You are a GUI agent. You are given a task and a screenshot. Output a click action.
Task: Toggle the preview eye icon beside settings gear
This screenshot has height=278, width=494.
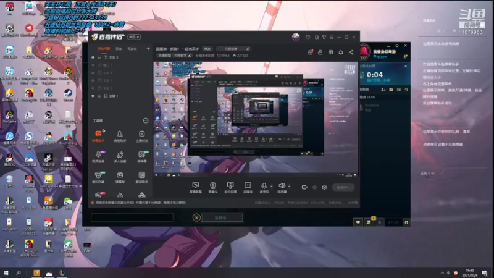pyautogui.click(x=314, y=187)
